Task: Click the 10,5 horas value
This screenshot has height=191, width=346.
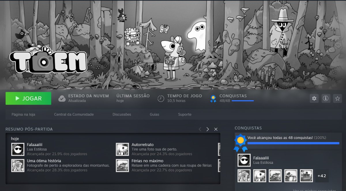Action: [176, 101]
